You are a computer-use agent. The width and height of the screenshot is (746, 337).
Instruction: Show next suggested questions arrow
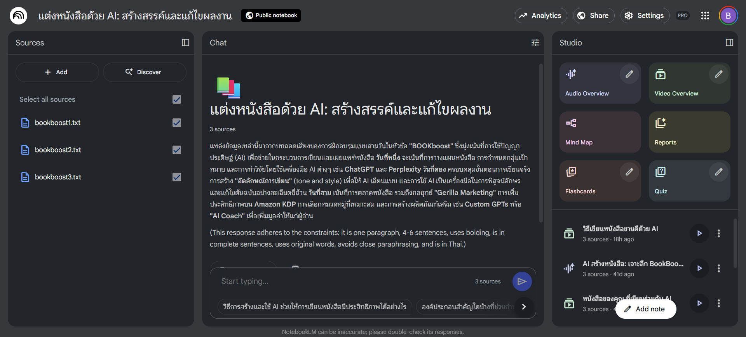[524, 307]
